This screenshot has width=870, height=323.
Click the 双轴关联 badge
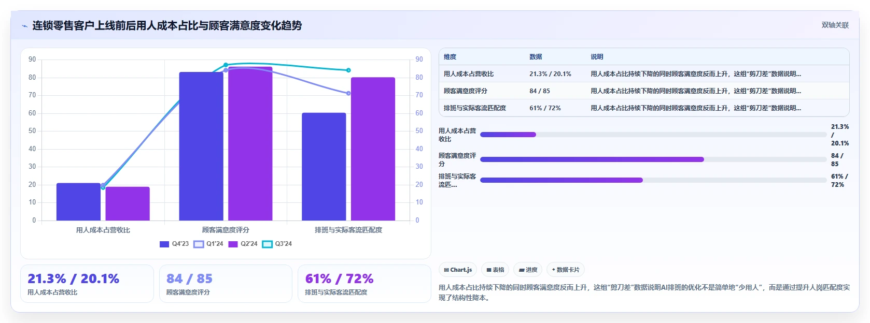pyautogui.click(x=835, y=25)
